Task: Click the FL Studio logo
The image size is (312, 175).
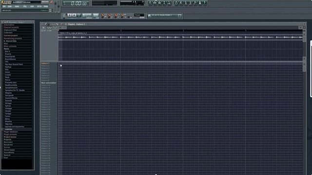Action: (6, 2)
